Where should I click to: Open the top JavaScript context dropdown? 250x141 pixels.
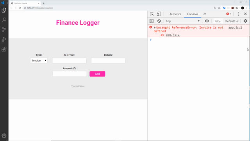[x=183, y=21]
